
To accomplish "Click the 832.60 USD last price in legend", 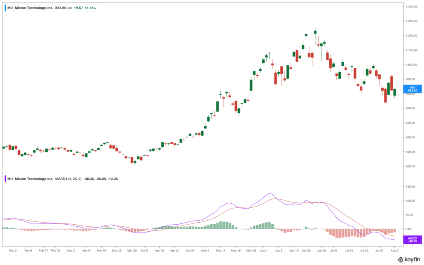I will [x=63, y=8].
